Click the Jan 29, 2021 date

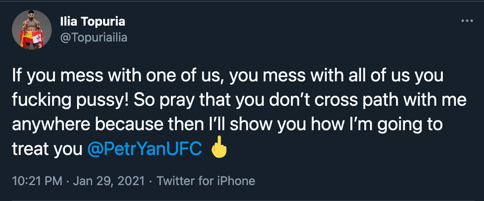pos(105,181)
